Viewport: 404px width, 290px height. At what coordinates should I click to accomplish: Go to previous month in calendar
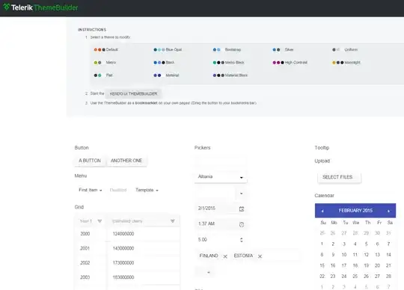click(322, 211)
